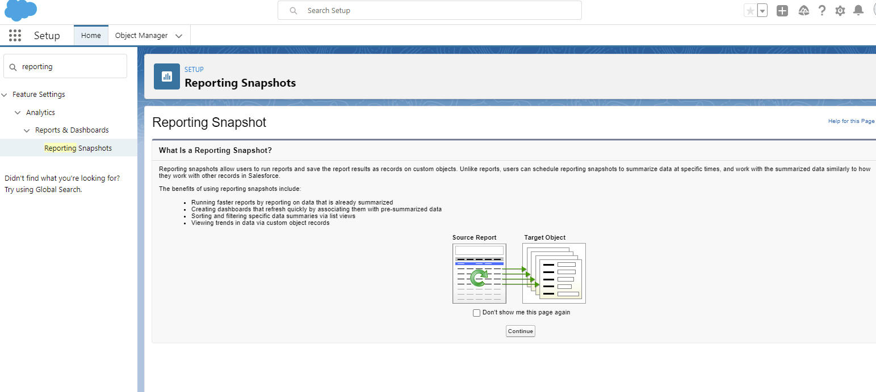Open the Help for this Page link
The width and height of the screenshot is (876, 392).
coord(851,121)
